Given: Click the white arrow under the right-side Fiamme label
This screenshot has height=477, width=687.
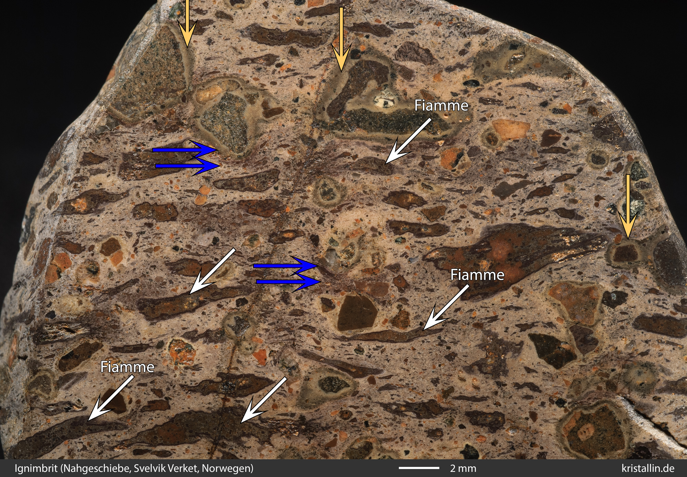Looking at the screenshot, I should tap(446, 307).
